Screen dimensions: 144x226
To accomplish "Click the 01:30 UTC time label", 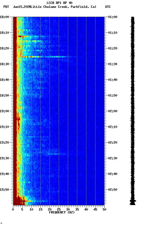I will click(x=113, y=64).
